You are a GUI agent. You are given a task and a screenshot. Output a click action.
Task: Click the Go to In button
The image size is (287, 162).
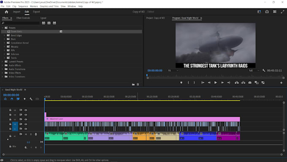coord(203,83)
